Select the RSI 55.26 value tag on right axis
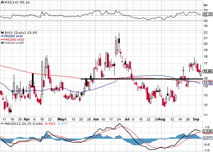Viewport: 213px width, 152px height. pyautogui.click(x=207, y=15)
